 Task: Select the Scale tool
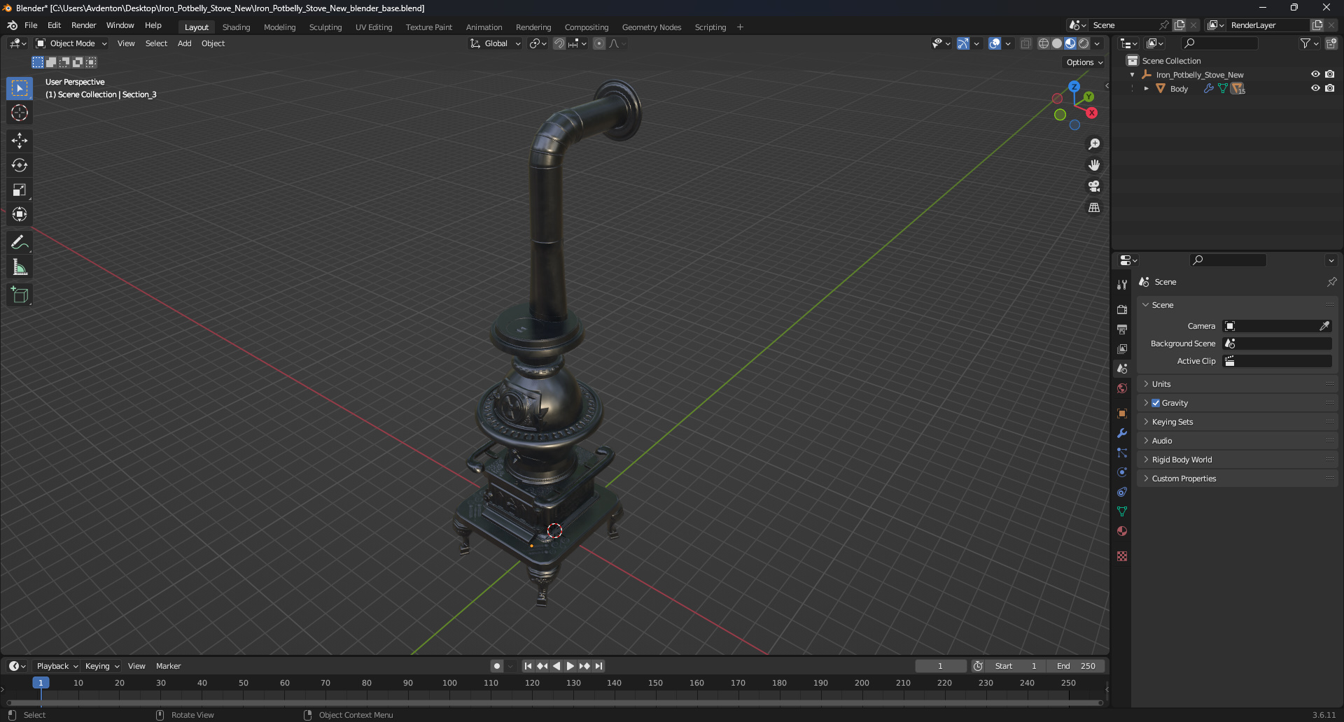coord(20,190)
